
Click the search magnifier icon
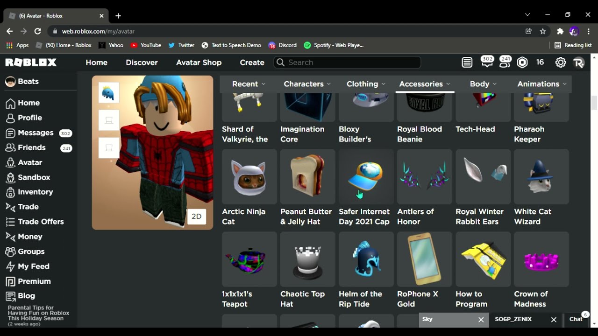280,63
